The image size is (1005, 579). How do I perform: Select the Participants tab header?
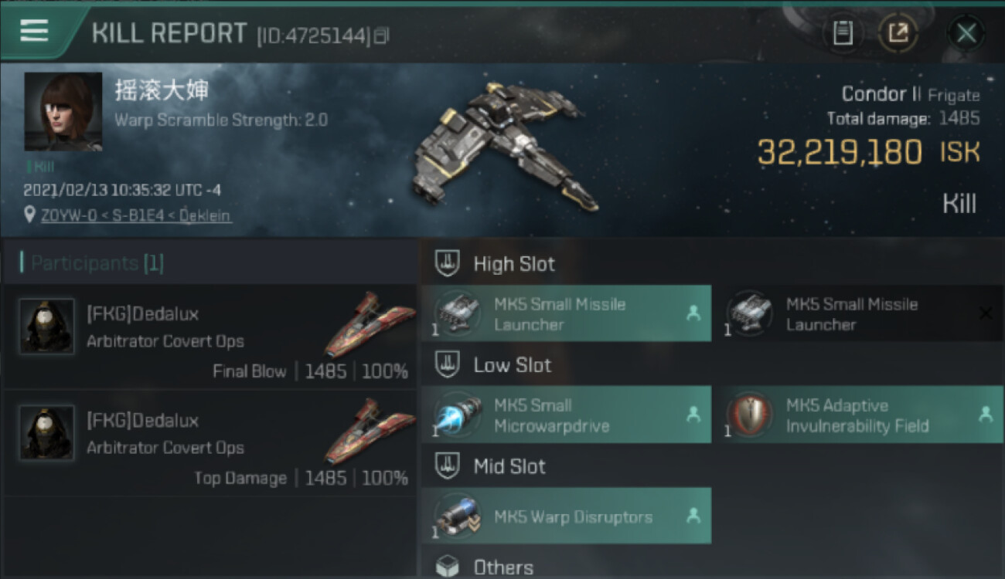pos(92,262)
